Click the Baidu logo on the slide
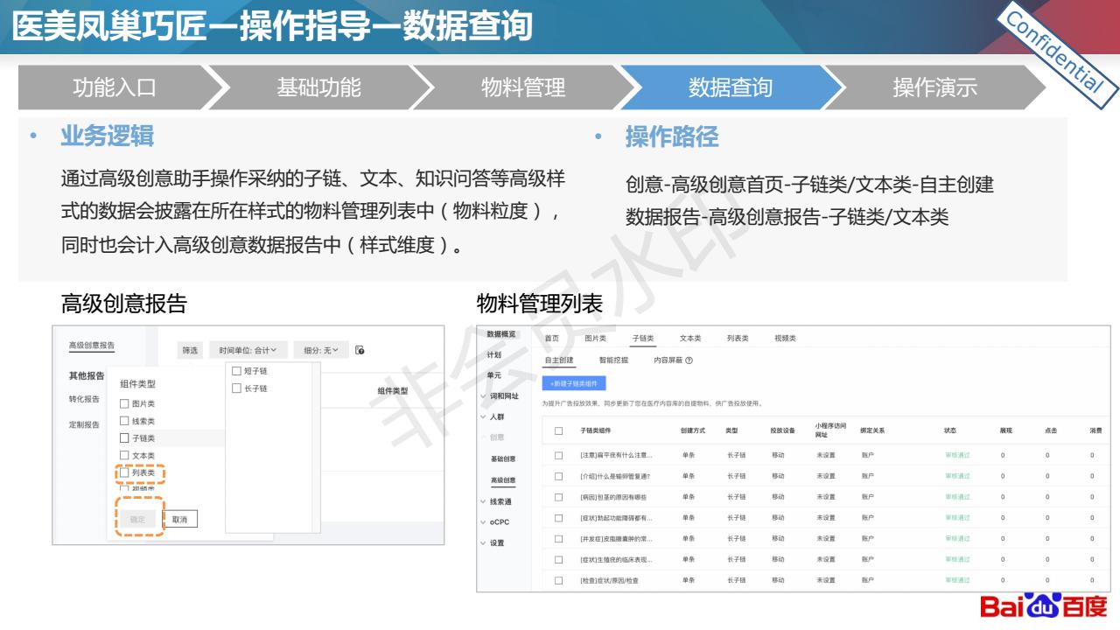 tap(1043, 606)
